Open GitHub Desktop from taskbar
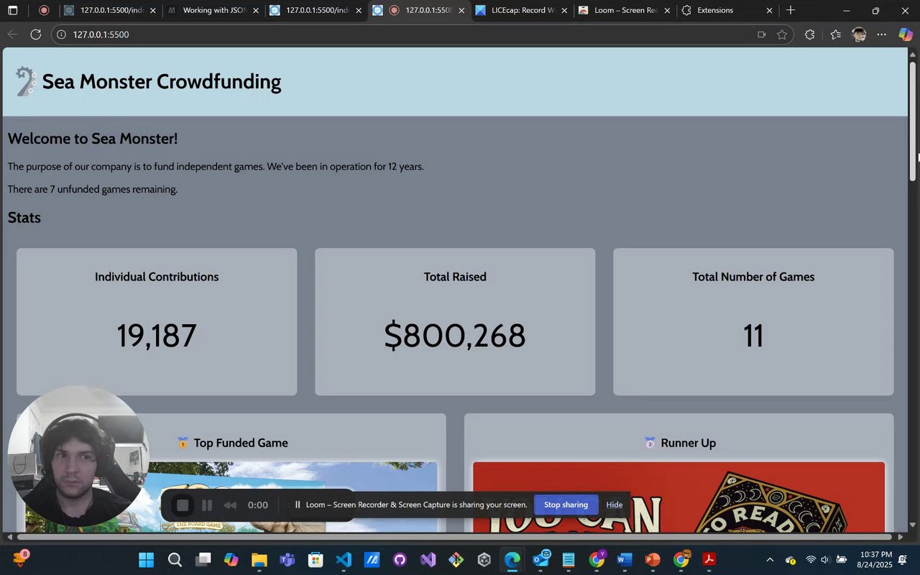The height and width of the screenshot is (575, 920). coord(400,560)
